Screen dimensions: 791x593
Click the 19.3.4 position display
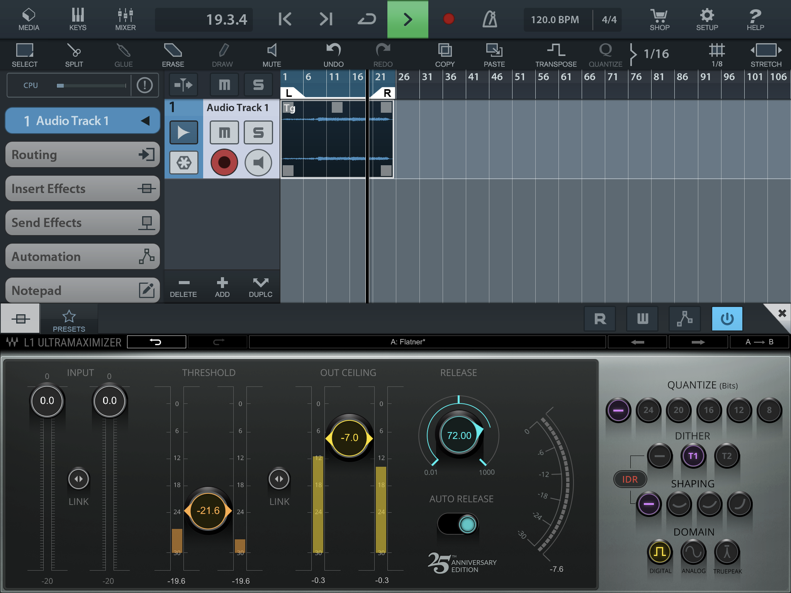coord(204,19)
